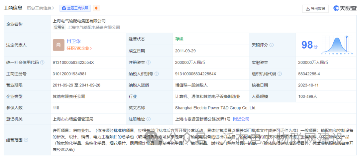Click business term 2011-09-29 至 2041-09-28
359x158 pixels.
coord(76,85)
